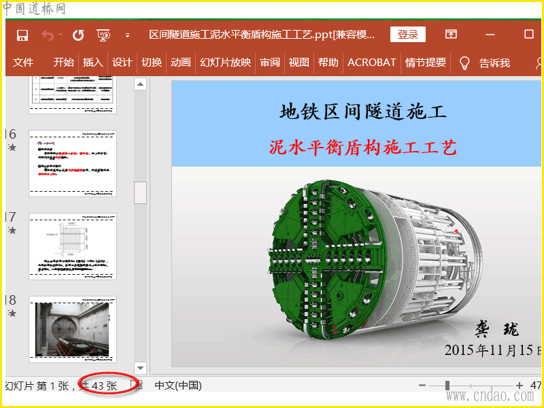This screenshot has width=544, height=408.
Task: Click the 告诉我 search box
Action: [494, 63]
